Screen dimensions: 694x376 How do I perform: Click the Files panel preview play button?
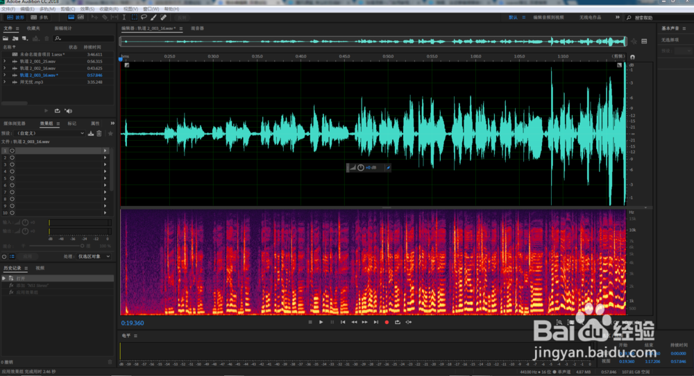point(46,110)
